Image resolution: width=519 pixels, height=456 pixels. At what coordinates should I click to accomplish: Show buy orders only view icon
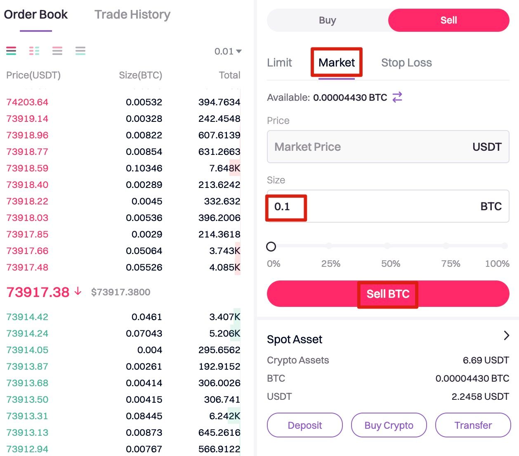click(x=80, y=51)
